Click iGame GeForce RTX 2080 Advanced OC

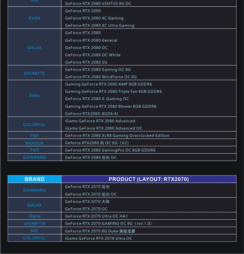pyautogui.click(x=104, y=128)
